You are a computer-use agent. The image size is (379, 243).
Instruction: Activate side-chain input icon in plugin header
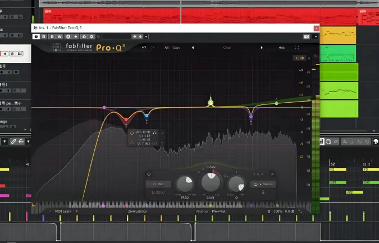click(84, 36)
